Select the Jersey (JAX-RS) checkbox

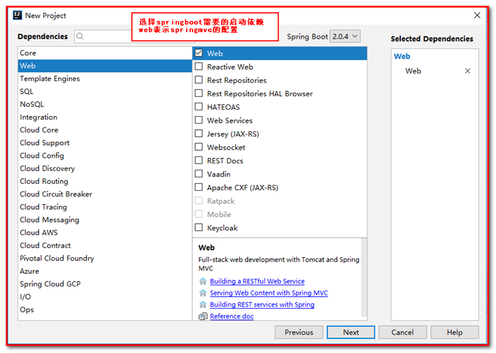(199, 134)
